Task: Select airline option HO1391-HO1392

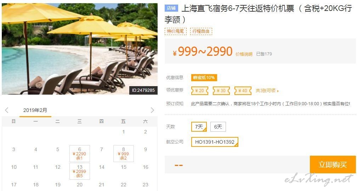Action: coord(215,142)
